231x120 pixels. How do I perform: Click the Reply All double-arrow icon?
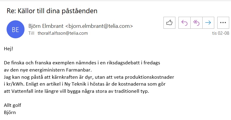[x=196, y=23]
